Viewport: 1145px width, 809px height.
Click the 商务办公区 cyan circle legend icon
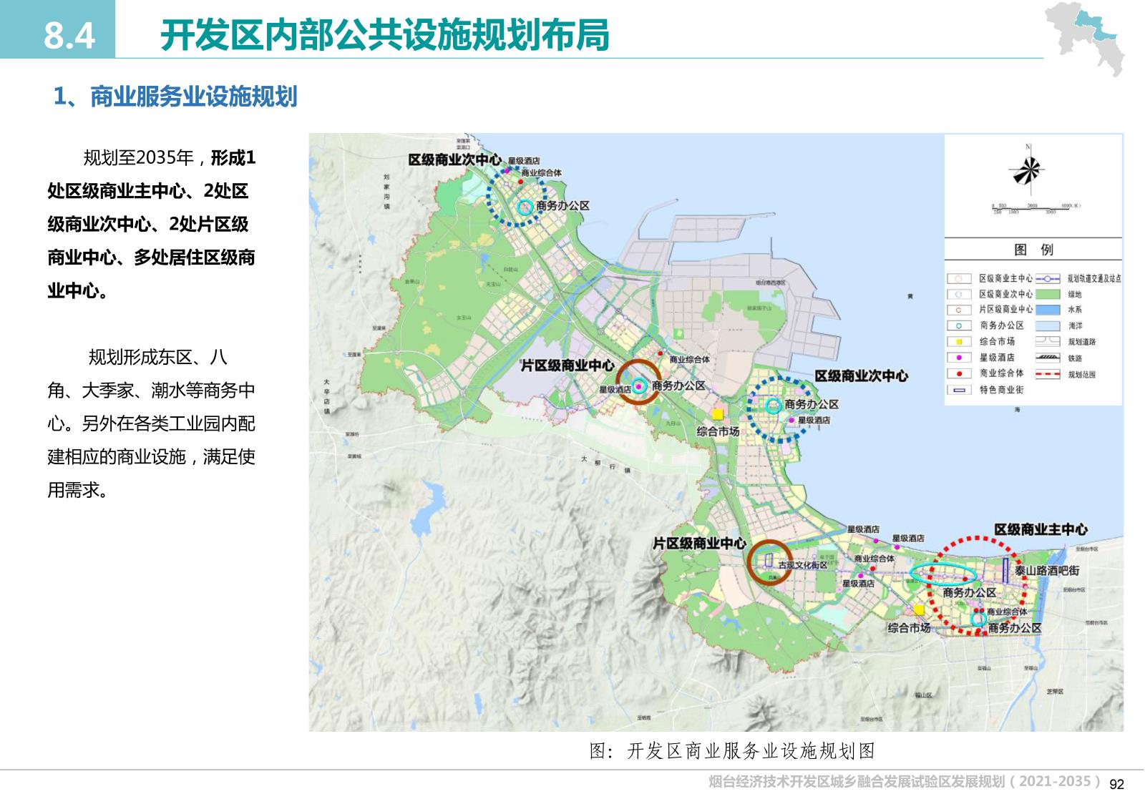point(958,325)
